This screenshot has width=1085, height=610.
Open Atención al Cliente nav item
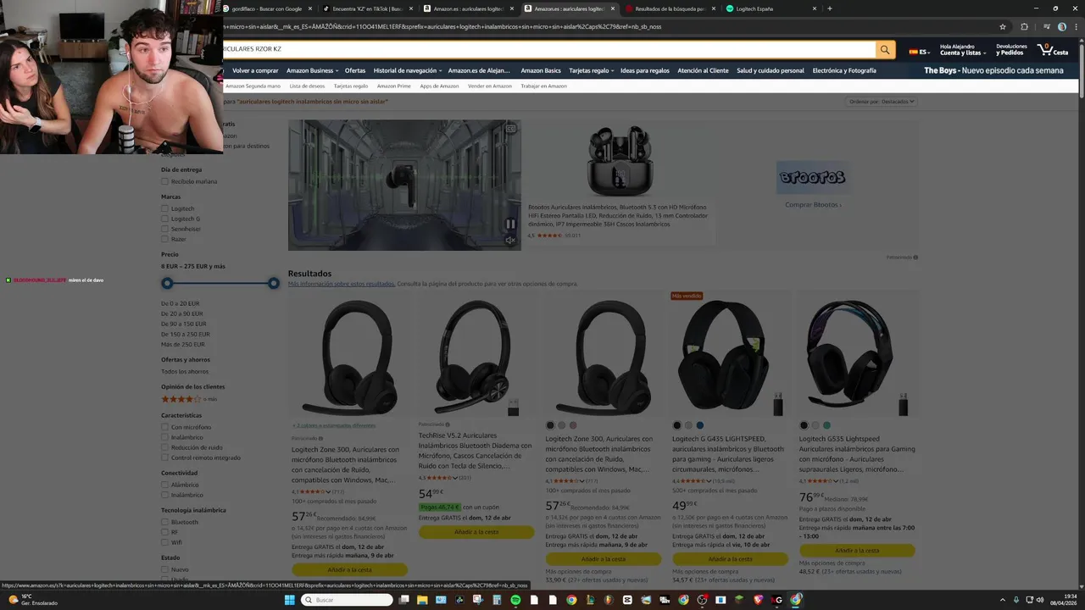point(703,70)
